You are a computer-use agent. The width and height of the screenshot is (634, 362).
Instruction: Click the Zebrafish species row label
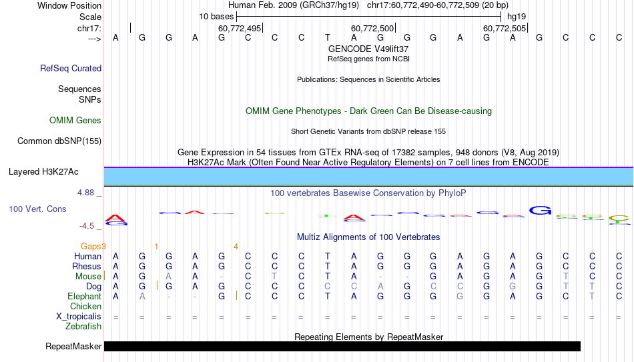[x=83, y=327]
